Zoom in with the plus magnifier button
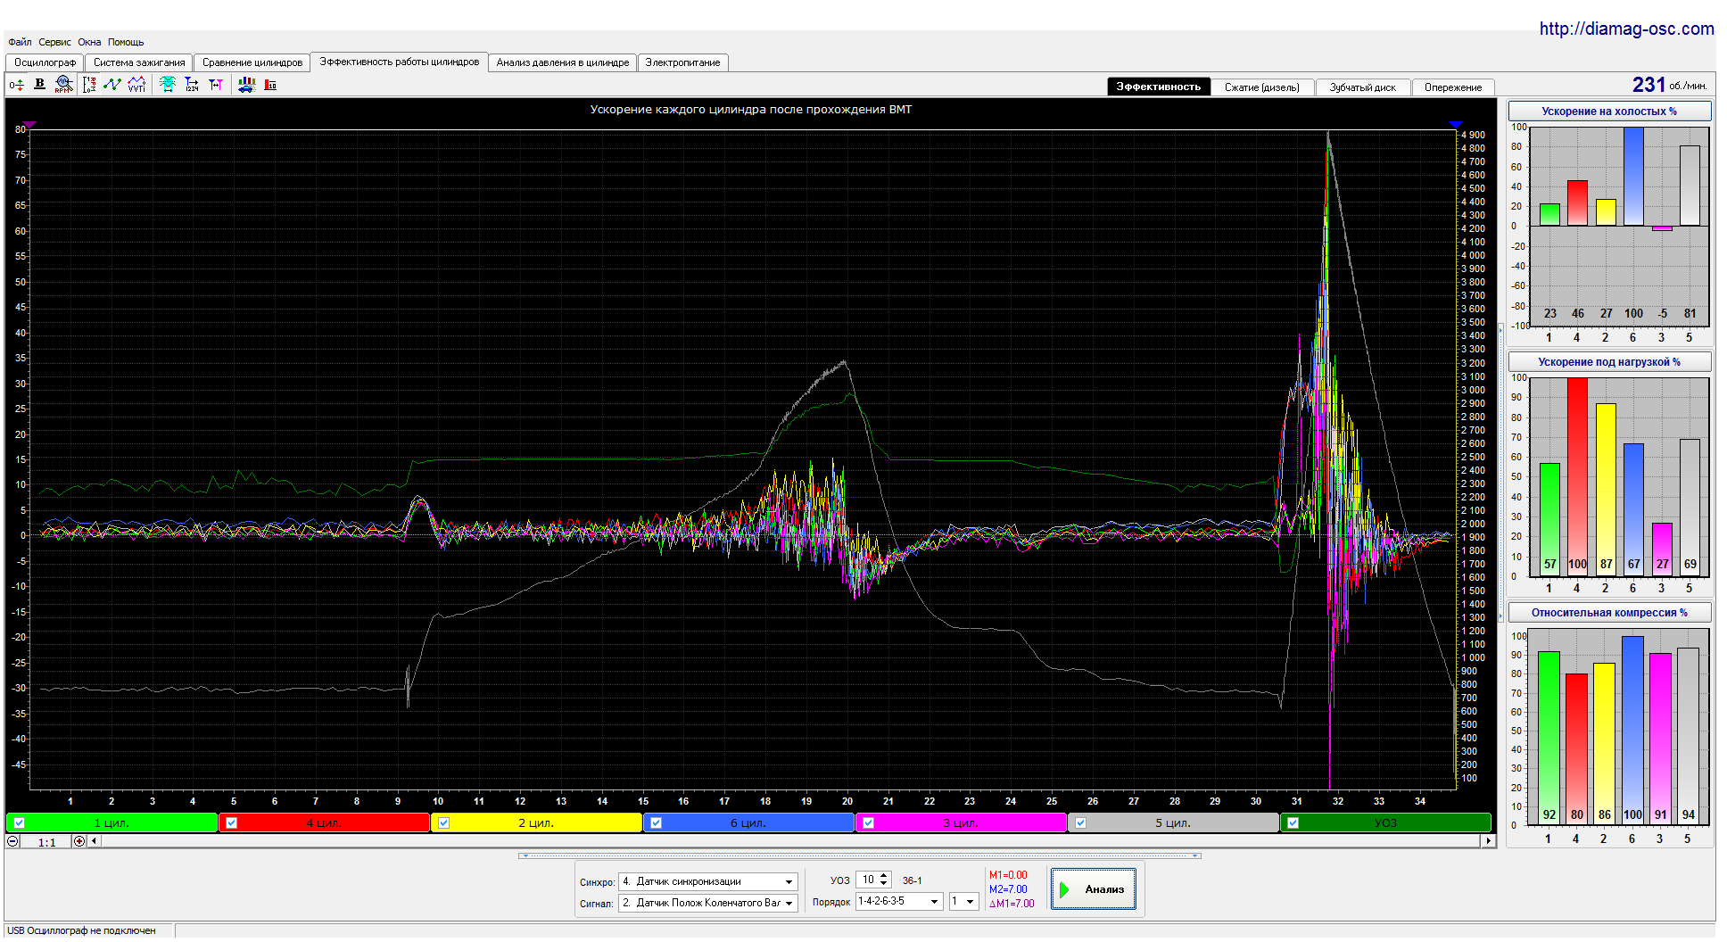This screenshot has height=942, width=1727. click(79, 841)
